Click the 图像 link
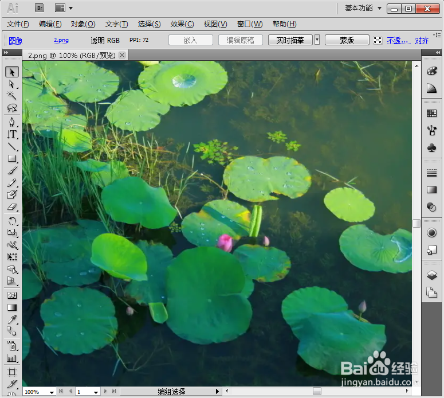 point(15,41)
